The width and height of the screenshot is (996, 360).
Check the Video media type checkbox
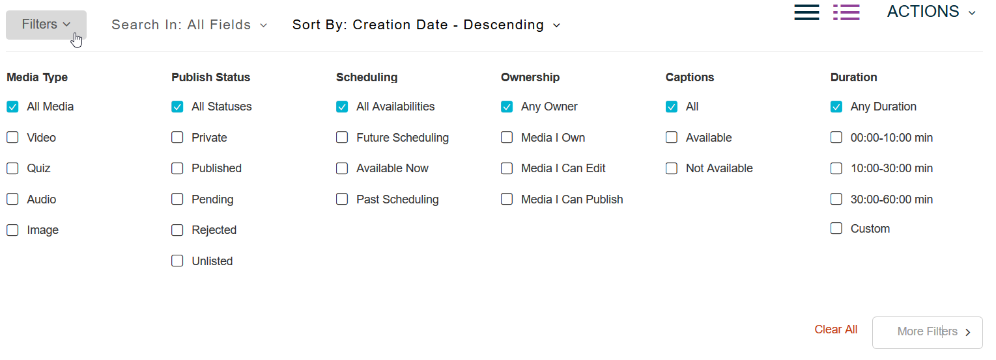(x=12, y=137)
